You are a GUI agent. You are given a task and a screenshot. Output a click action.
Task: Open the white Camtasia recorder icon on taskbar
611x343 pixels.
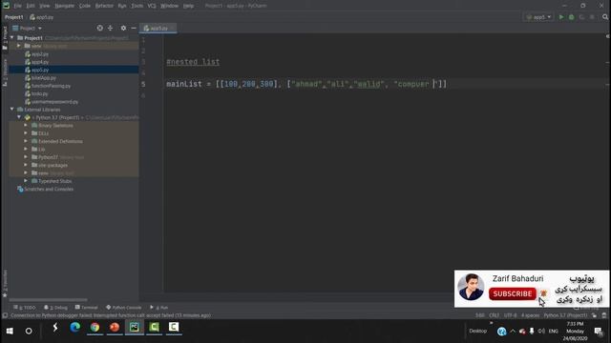click(174, 328)
